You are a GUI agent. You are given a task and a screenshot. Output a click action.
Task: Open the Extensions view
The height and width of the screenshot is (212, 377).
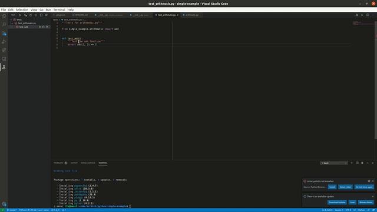[4, 50]
